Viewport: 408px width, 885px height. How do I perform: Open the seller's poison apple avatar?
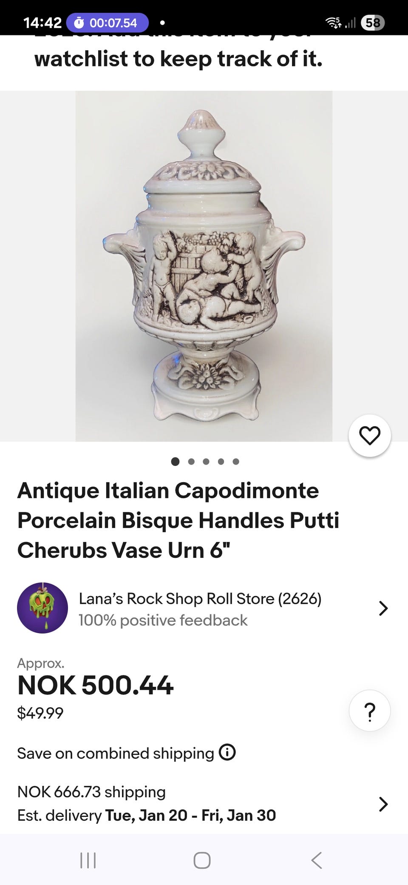point(42,608)
